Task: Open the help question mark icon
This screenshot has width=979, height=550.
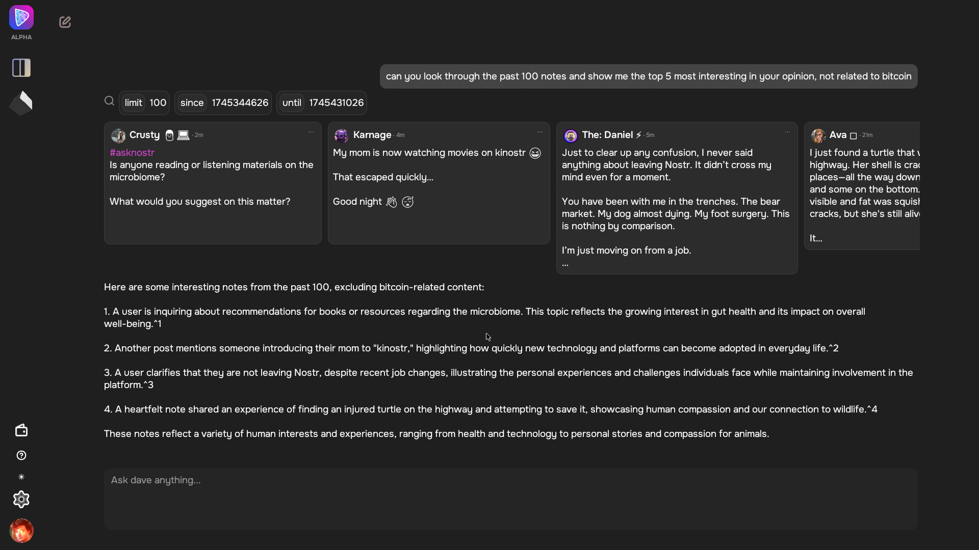Action: (x=21, y=455)
